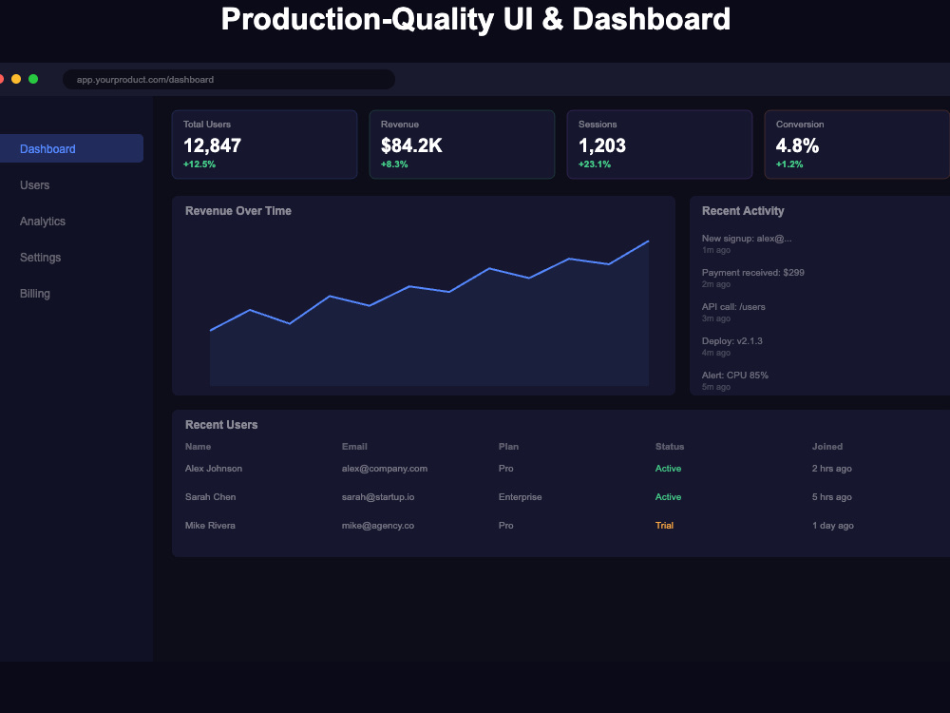Select activity entry Payment received: $299

pos(753,278)
